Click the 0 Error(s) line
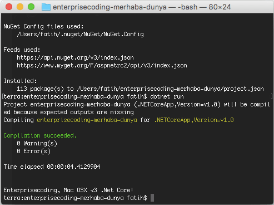Screen dimensions: 274x205 [x=33, y=151]
